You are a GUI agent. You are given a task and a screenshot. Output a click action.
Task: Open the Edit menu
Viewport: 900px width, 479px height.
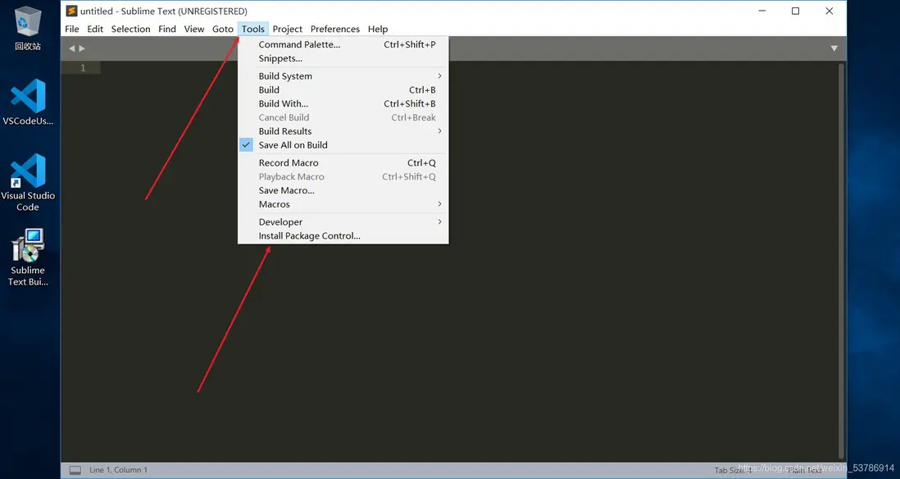click(95, 29)
